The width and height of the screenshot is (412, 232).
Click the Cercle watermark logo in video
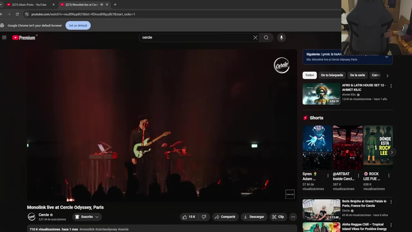(282, 65)
